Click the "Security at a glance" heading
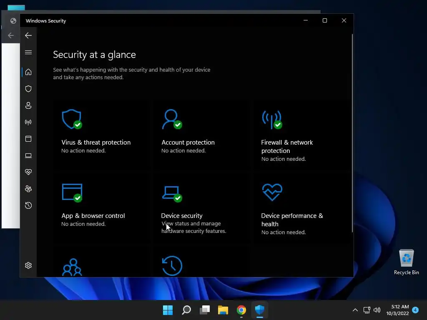The height and width of the screenshot is (320, 427). pyautogui.click(x=94, y=55)
